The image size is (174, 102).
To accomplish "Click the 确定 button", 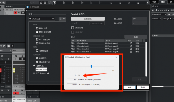I will pyautogui.click(x=129, y=88).
